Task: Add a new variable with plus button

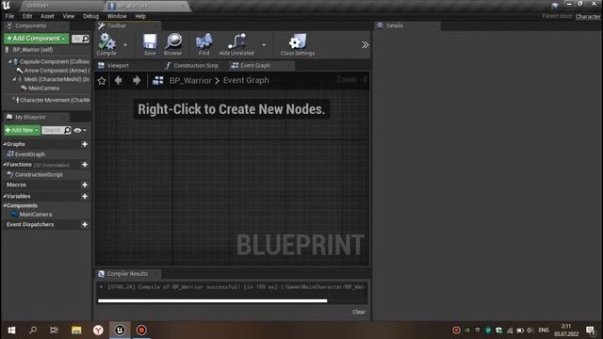Action: [x=85, y=197]
